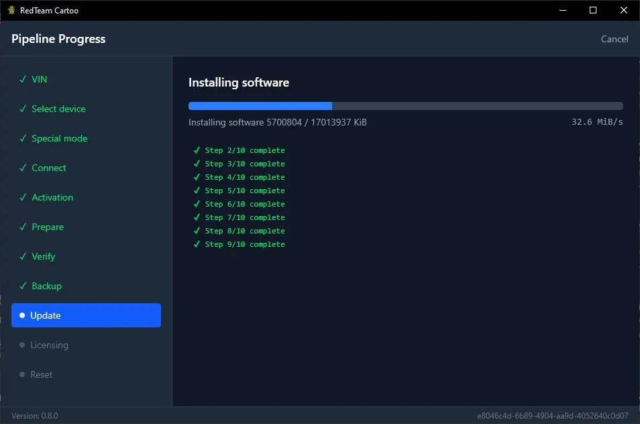Select the pending Licensing step
The image size is (640, 424).
pos(86,345)
